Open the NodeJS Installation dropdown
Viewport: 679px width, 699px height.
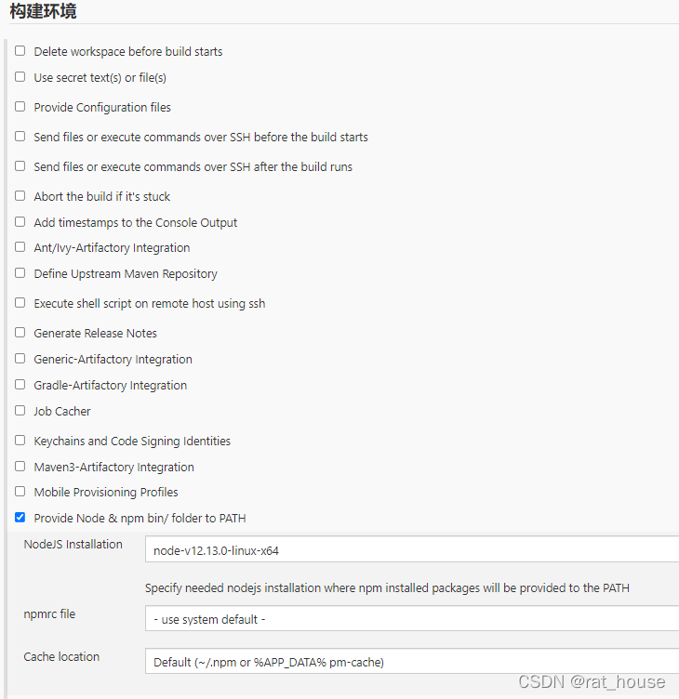tap(412, 549)
